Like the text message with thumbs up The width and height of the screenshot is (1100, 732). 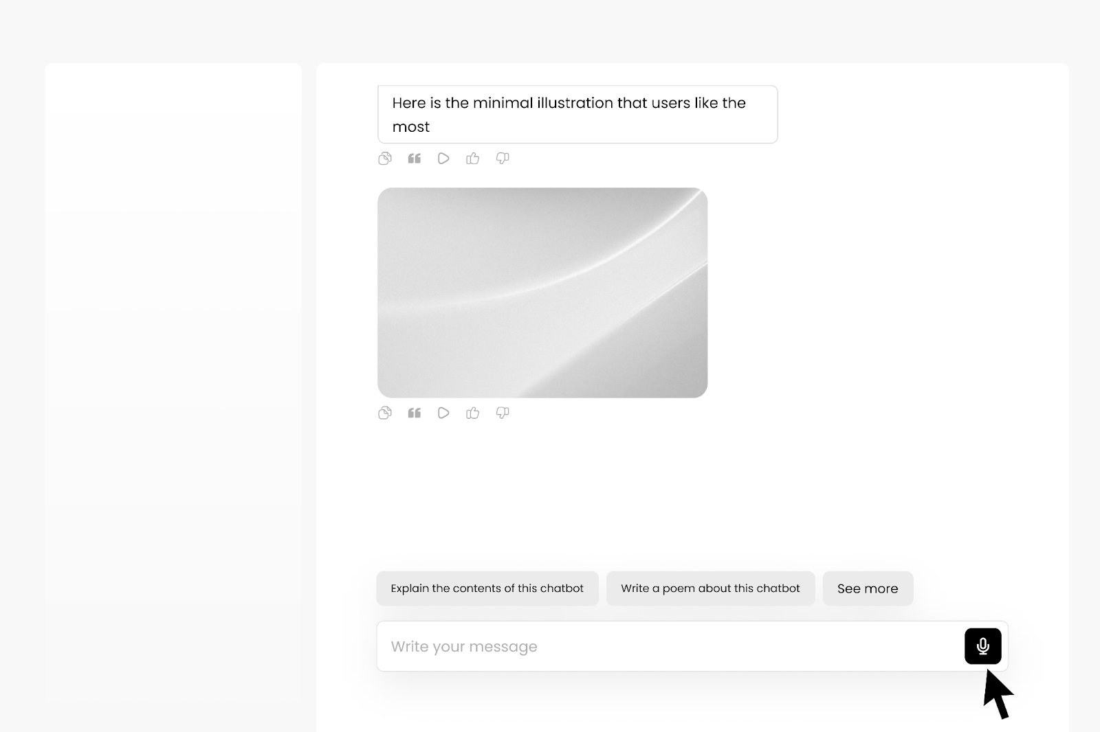[x=473, y=159]
